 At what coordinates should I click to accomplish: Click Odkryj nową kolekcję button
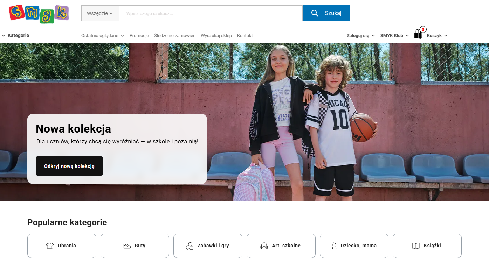[69, 166]
